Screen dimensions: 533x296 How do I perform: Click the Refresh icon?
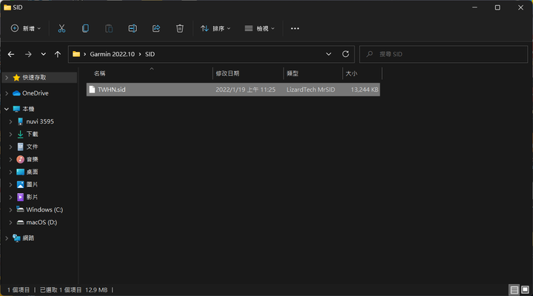[x=346, y=54]
